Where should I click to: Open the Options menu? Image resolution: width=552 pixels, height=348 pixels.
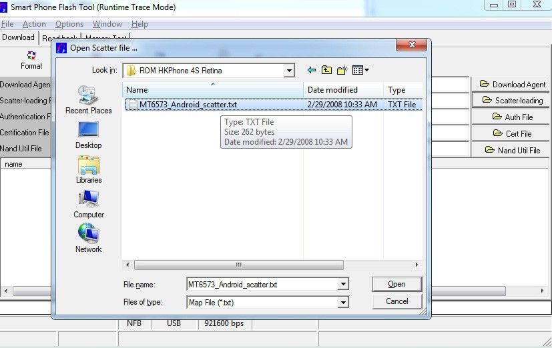click(x=69, y=24)
